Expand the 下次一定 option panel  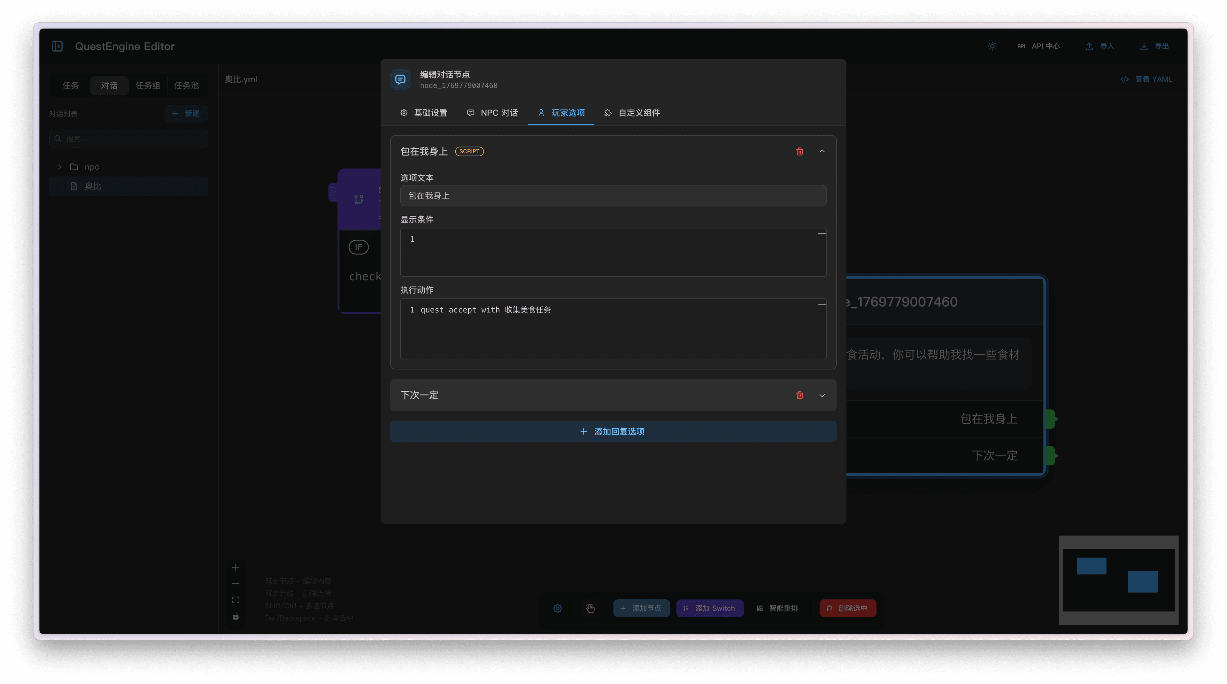(822, 395)
